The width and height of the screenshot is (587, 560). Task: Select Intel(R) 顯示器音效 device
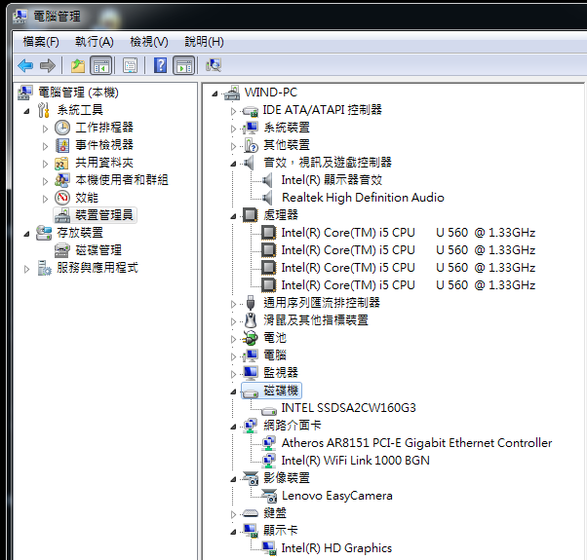click(332, 180)
